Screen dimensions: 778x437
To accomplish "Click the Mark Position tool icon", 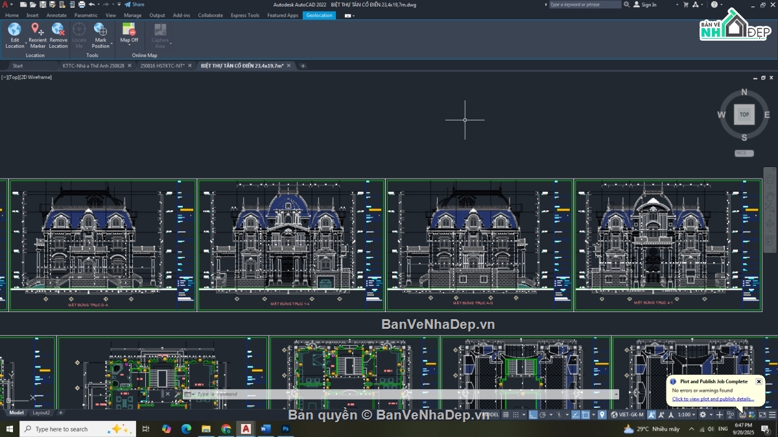I will (x=100, y=29).
